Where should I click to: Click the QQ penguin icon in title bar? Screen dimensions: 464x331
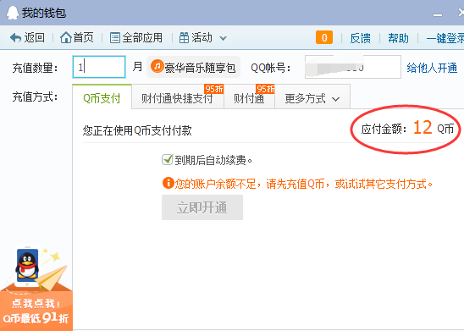(x=13, y=13)
